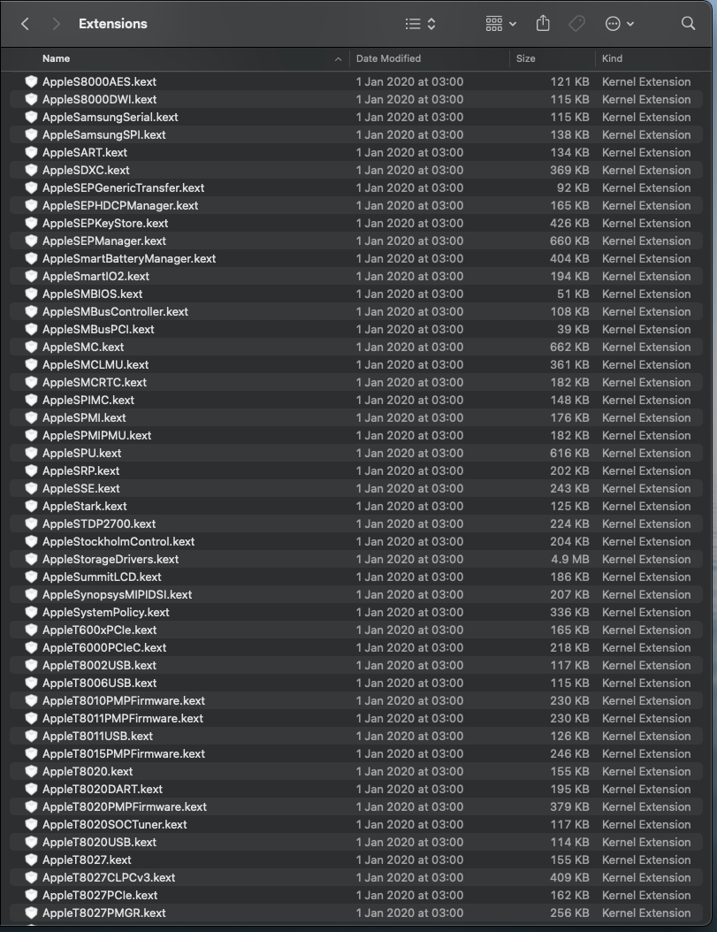Open the list view switcher
Screen dimensions: 717x932
point(420,24)
